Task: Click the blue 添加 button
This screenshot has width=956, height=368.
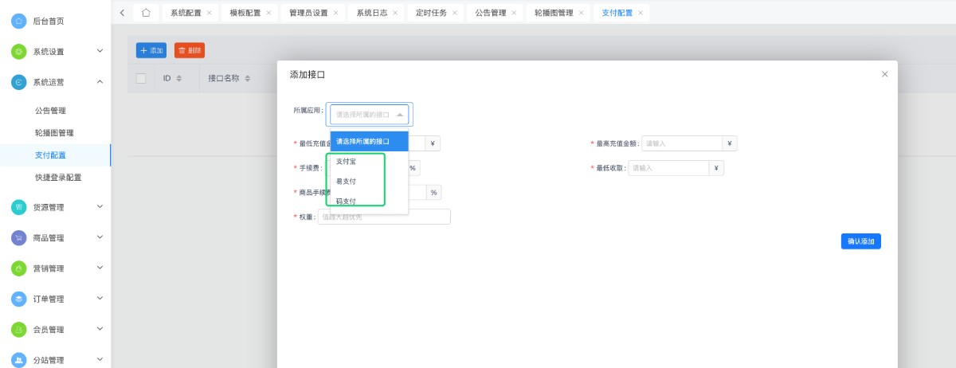Action: click(151, 50)
